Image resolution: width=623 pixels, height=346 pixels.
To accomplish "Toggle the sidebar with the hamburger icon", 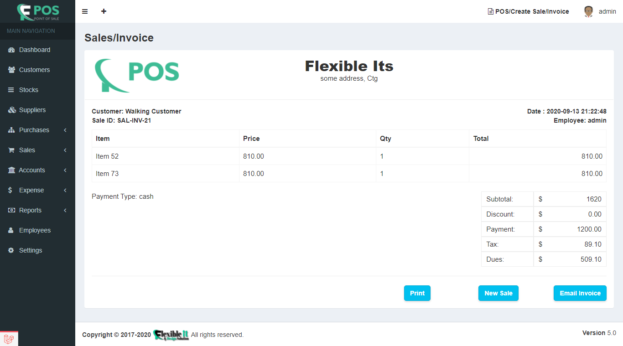I will point(85,11).
